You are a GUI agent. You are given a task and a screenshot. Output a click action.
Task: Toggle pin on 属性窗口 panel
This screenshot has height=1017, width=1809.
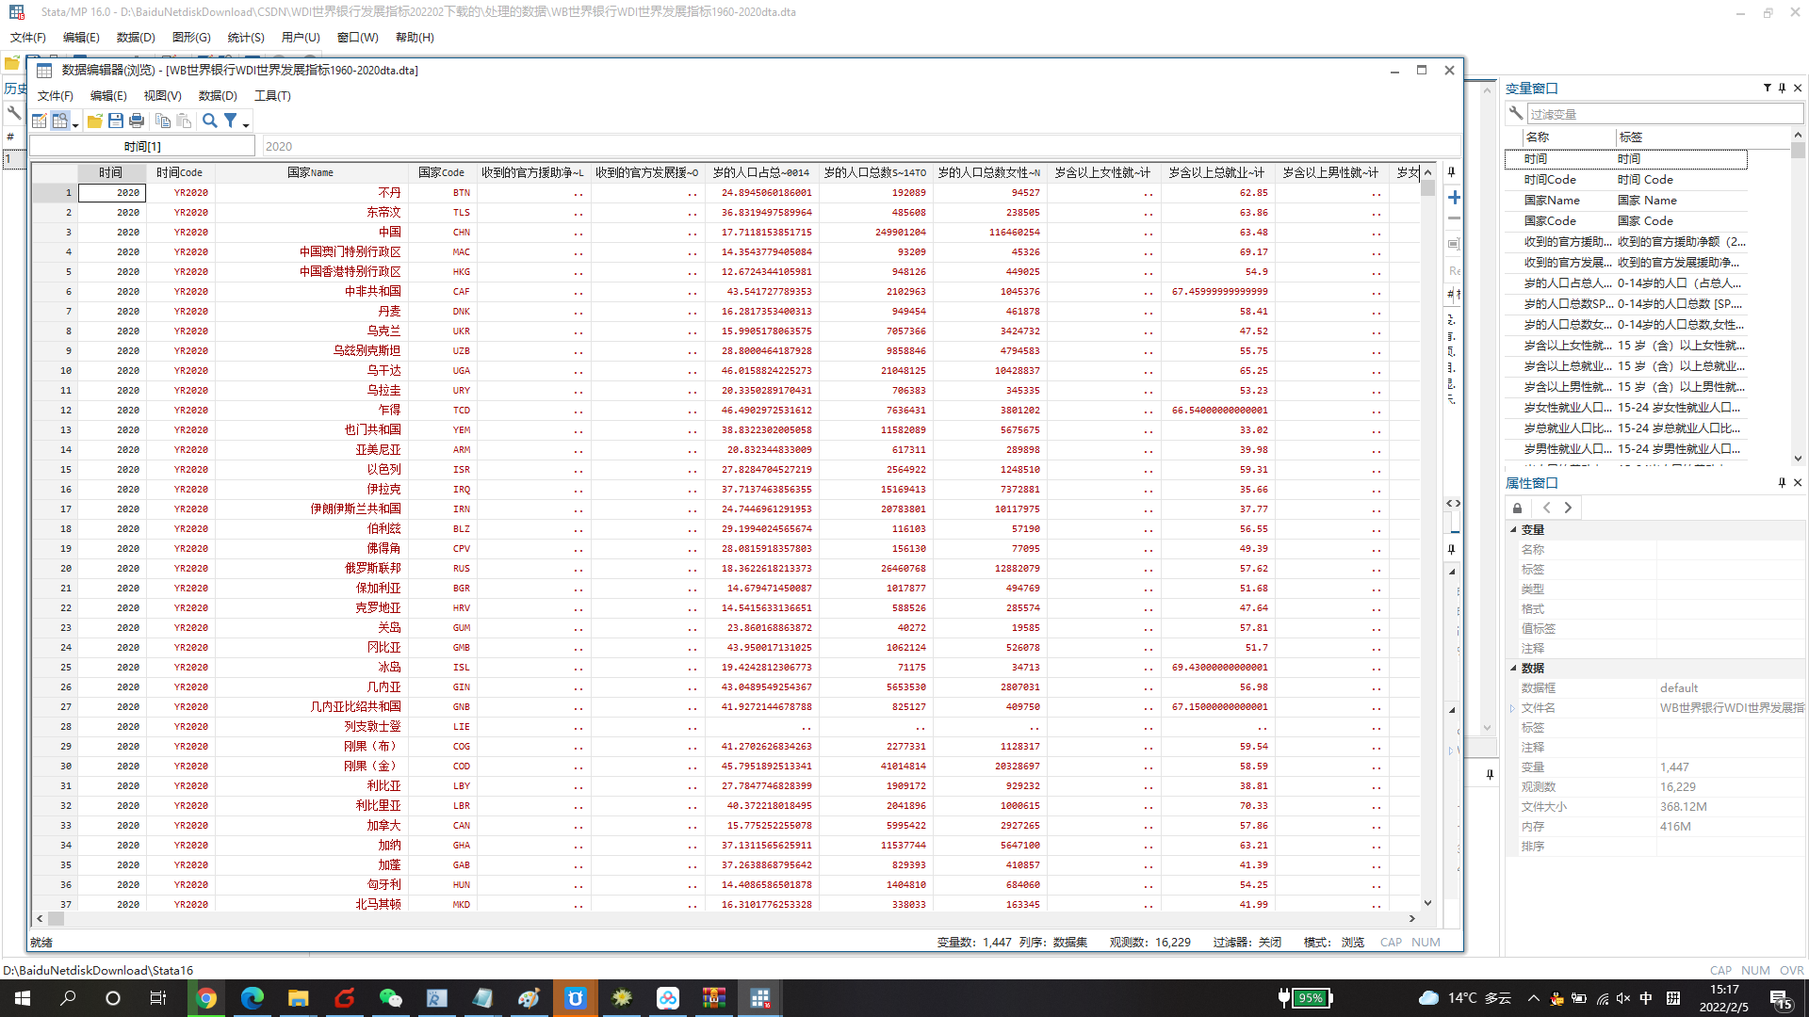click(x=1782, y=482)
